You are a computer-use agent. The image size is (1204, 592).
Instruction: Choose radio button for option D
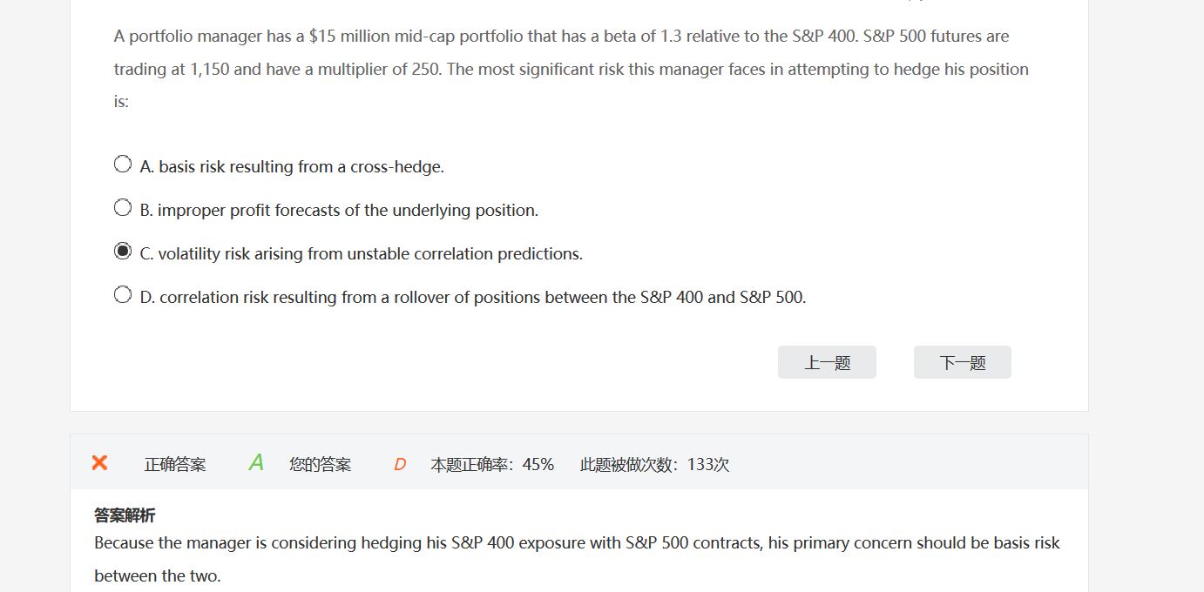123,294
